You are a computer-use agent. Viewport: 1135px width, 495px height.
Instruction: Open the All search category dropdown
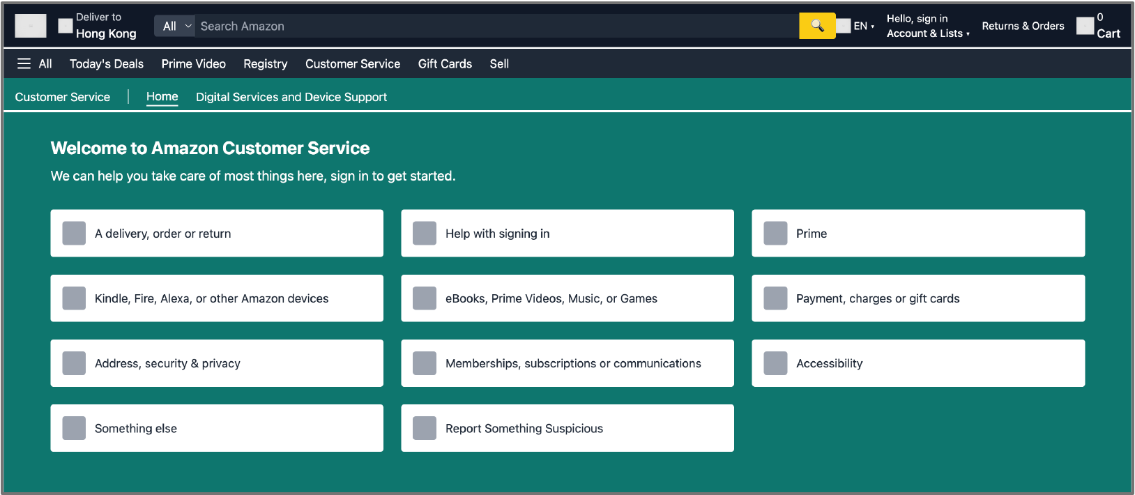click(174, 26)
